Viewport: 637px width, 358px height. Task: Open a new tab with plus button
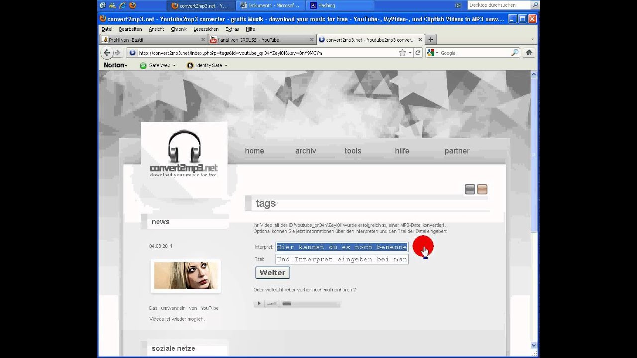tap(431, 40)
